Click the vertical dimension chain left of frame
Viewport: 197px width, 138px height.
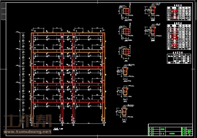coord(22,74)
